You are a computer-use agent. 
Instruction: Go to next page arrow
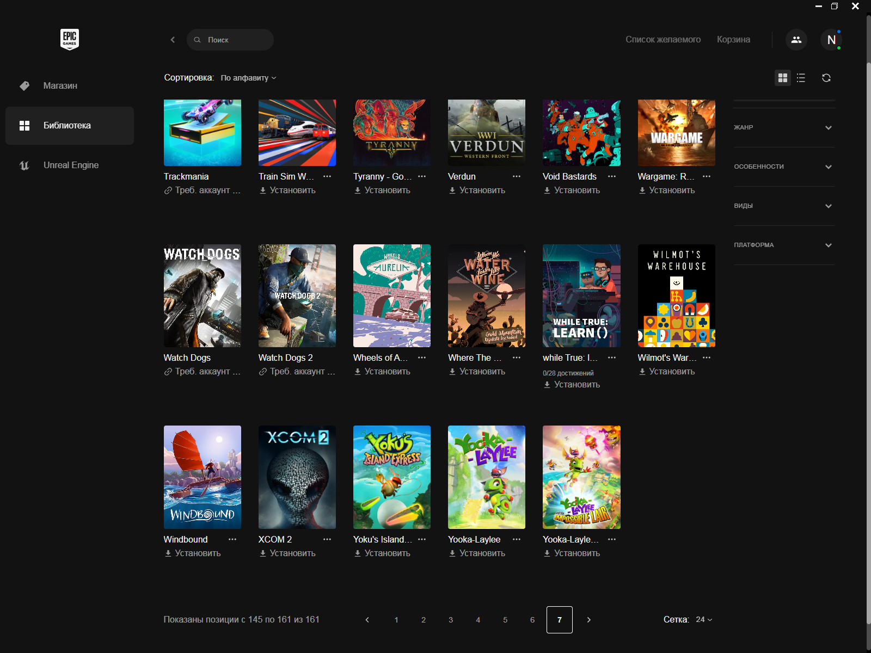click(588, 620)
